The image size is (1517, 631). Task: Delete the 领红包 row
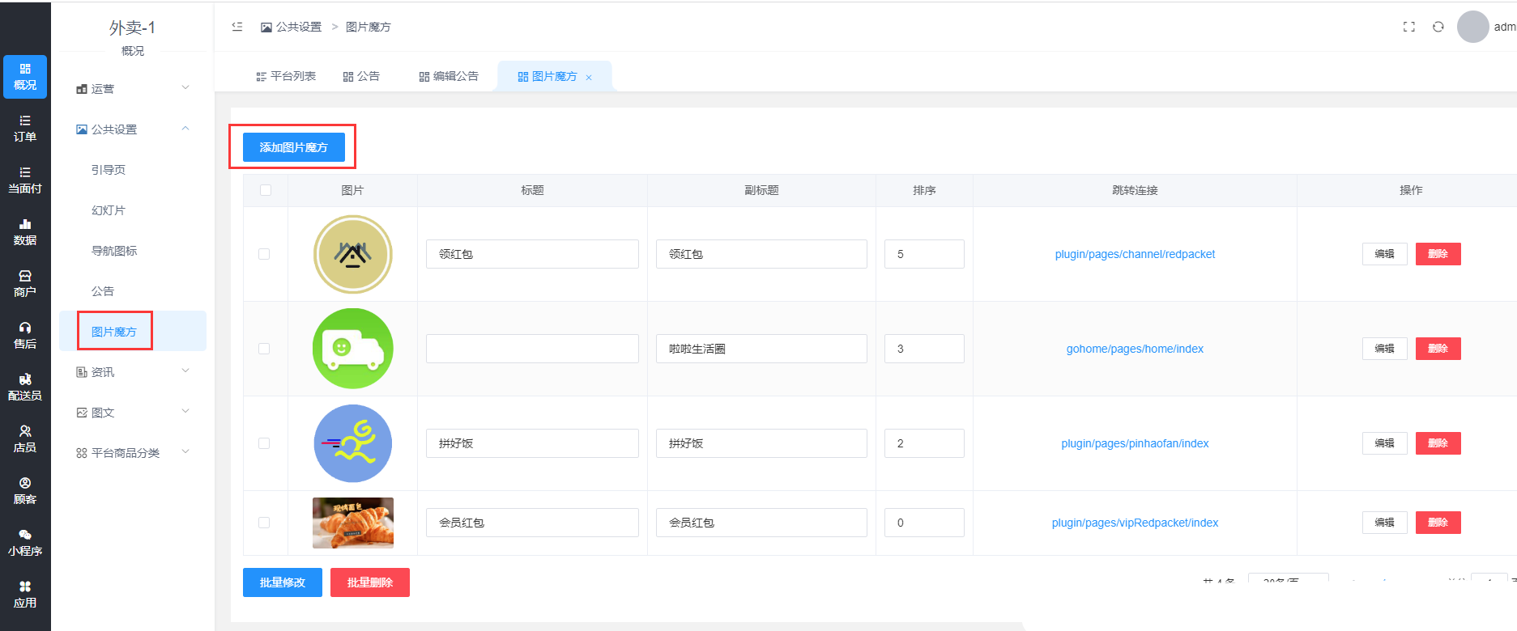[x=1438, y=254]
